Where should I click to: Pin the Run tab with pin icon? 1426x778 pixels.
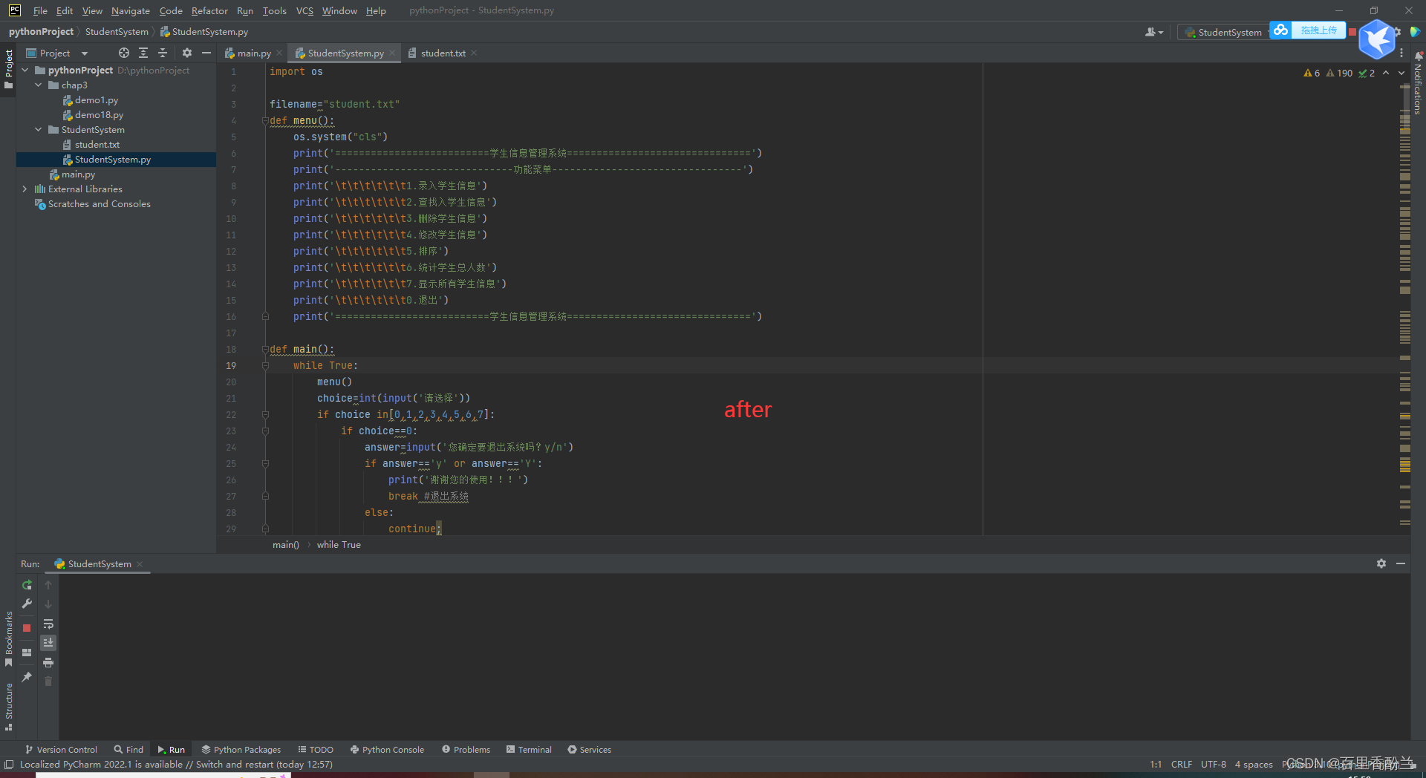(x=27, y=677)
